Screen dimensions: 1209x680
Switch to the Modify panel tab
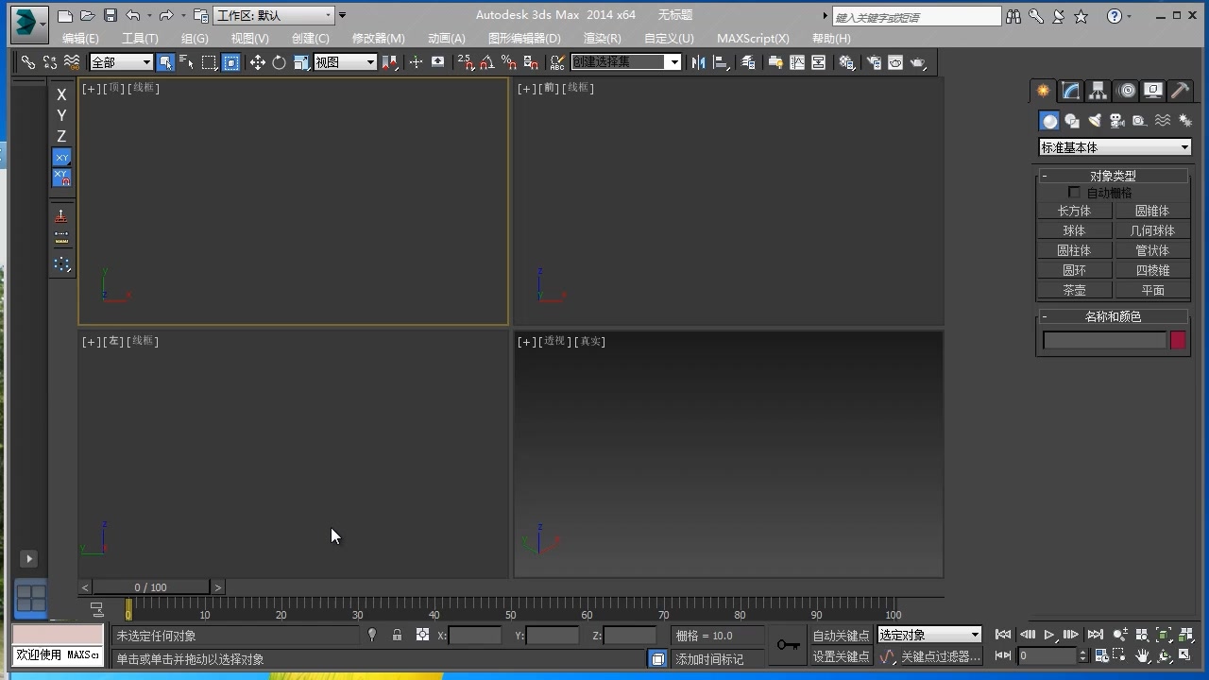pyautogui.click(x=1070, y=91)
